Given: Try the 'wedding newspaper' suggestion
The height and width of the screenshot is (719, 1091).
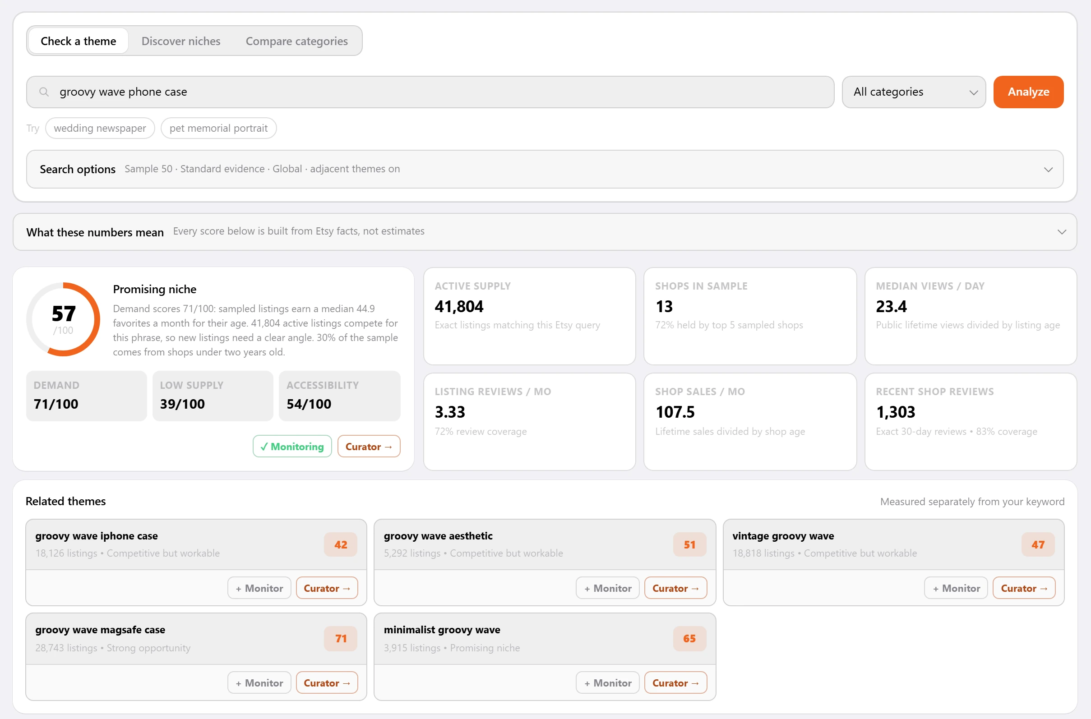Looking at the screenshot, I should click(x=100, y=128).
